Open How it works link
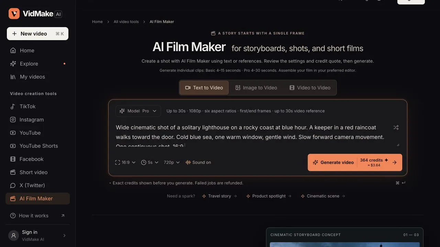This screenshot has width=440, height=247. (38, 216)
